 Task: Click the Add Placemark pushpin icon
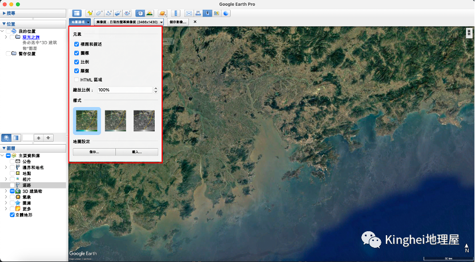tap(90, 13)
